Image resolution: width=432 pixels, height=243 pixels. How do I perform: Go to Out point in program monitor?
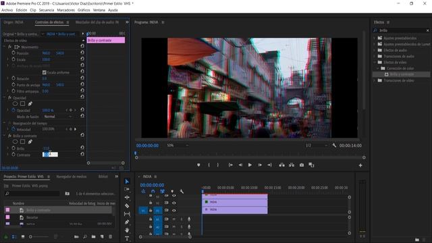click(269, 165)
